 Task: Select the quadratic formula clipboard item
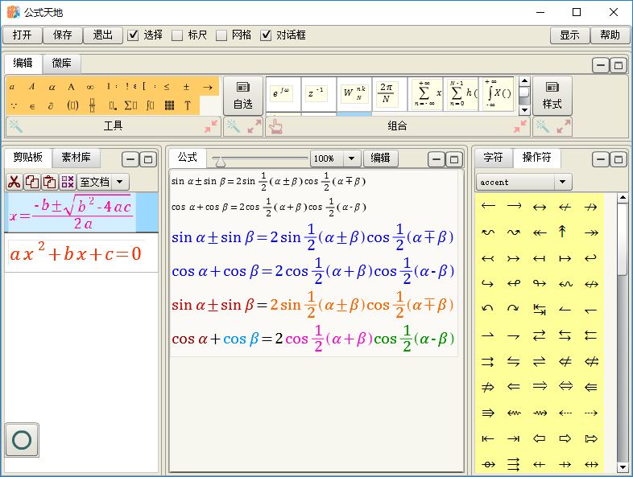(x=81, y=212)
